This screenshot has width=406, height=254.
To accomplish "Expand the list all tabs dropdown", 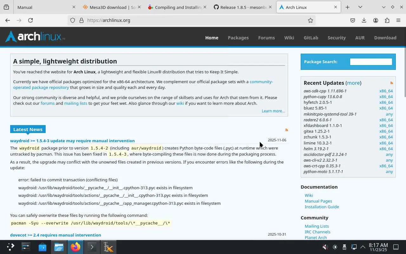I will [360, 7].
